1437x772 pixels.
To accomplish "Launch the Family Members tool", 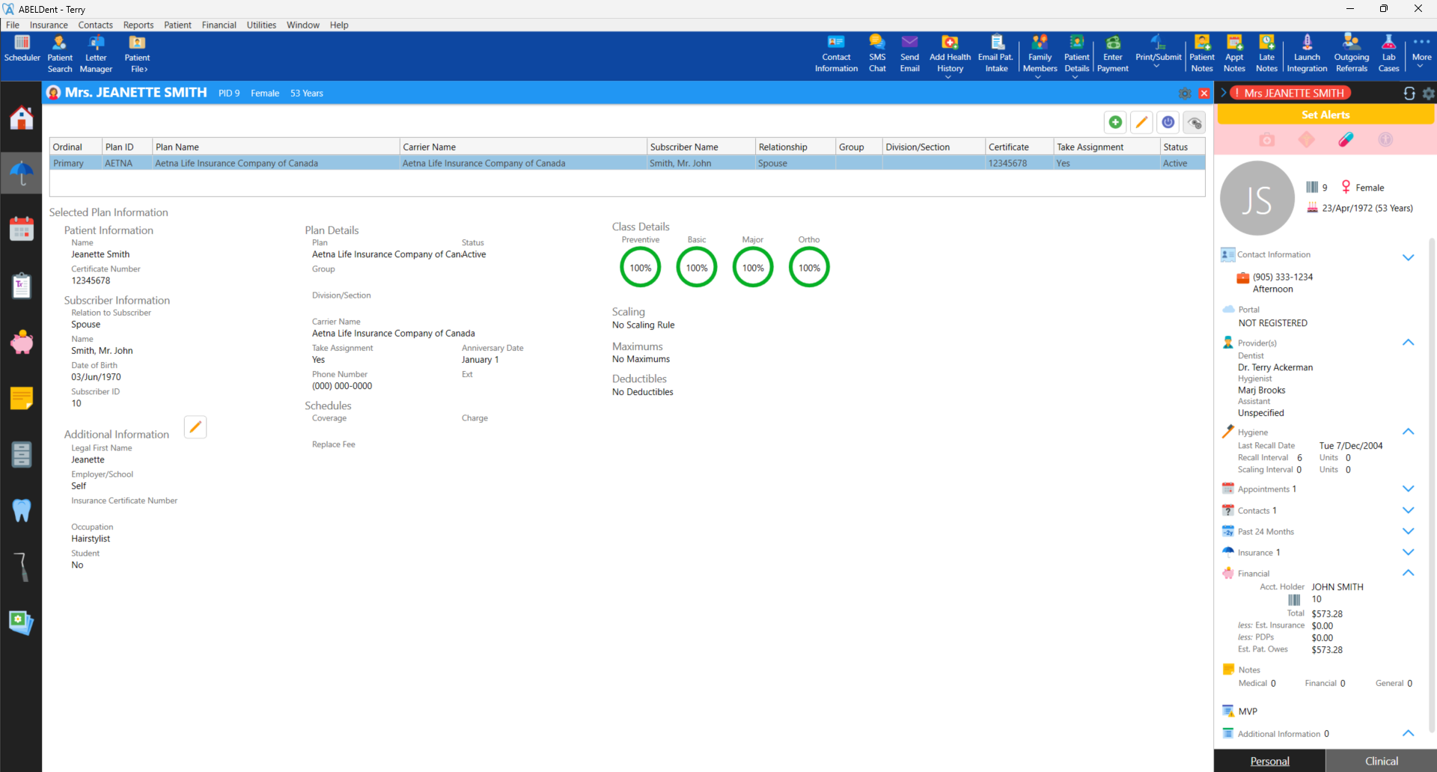I will click(1039, 50).
